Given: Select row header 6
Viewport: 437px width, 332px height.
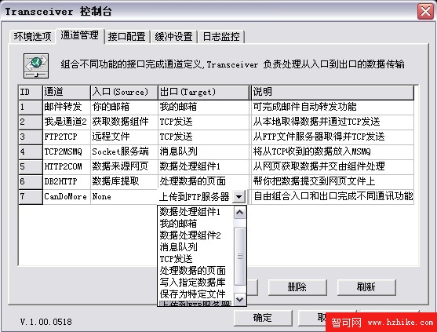Looking at the screenshot, I should (x=31, y=182).
